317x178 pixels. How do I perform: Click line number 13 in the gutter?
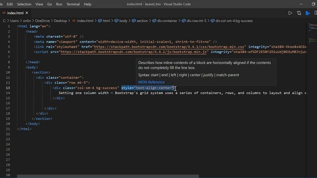(x=8, y=88)
